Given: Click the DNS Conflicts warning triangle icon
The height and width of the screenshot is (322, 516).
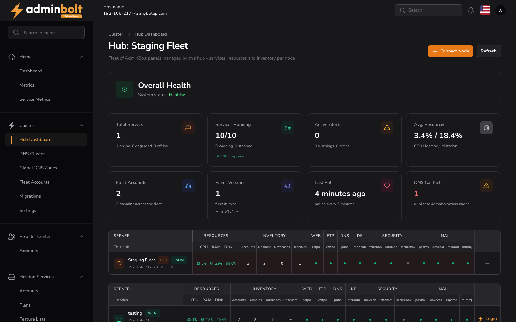Looking at the screenshot, I should 486,186.
